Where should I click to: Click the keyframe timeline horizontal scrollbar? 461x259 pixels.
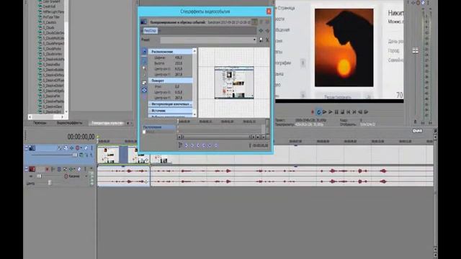click(x=216, y=137)
